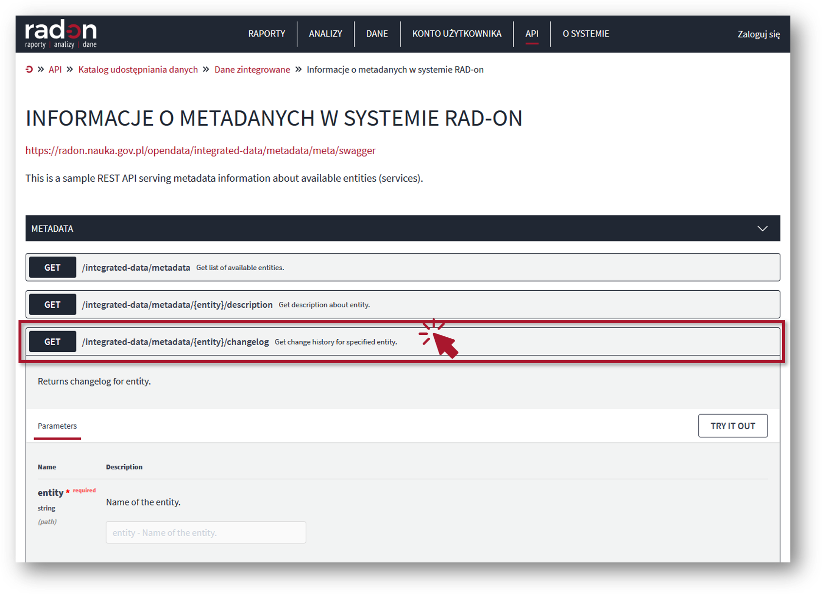Click the Zaloguj się link
822x594 pixels.
tap(759, 34)
